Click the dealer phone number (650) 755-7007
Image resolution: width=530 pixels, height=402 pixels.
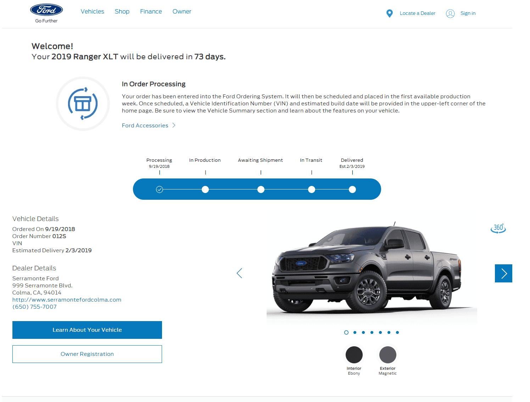click(34, 307)
